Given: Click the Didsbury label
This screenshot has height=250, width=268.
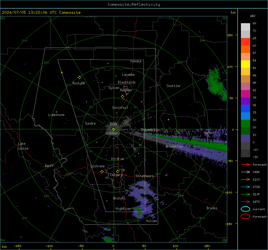Looking at the screenshot, I should pos(112,133).
